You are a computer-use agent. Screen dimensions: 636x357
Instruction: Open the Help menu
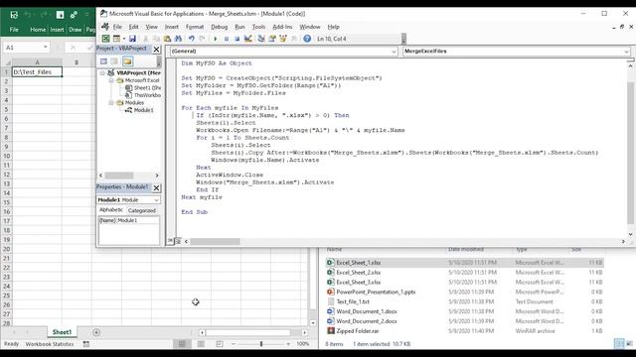coord(334,27)
